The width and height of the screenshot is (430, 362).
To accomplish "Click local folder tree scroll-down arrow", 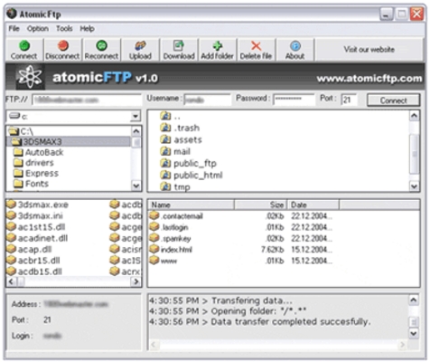I will 136,186.
